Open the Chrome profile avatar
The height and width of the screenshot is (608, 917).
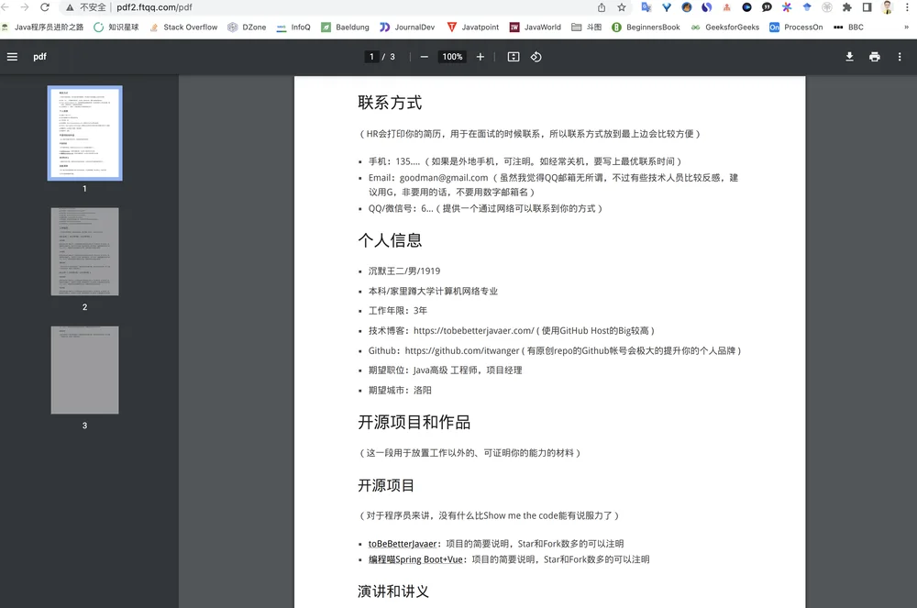click(887, 7)
